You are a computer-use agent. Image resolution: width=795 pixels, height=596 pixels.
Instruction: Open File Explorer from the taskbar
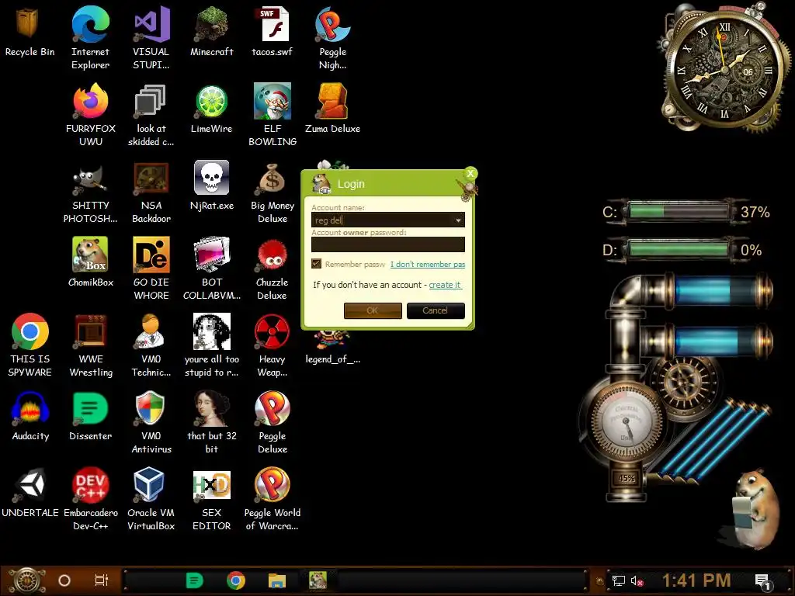pos(277,580)
